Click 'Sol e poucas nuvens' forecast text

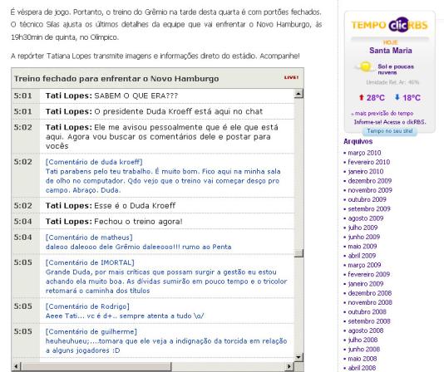[x=396, y=69]
